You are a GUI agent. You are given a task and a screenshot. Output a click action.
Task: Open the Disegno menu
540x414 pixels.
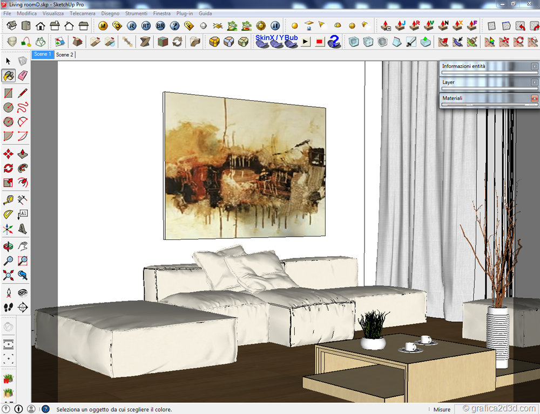[x=110, y=13]
